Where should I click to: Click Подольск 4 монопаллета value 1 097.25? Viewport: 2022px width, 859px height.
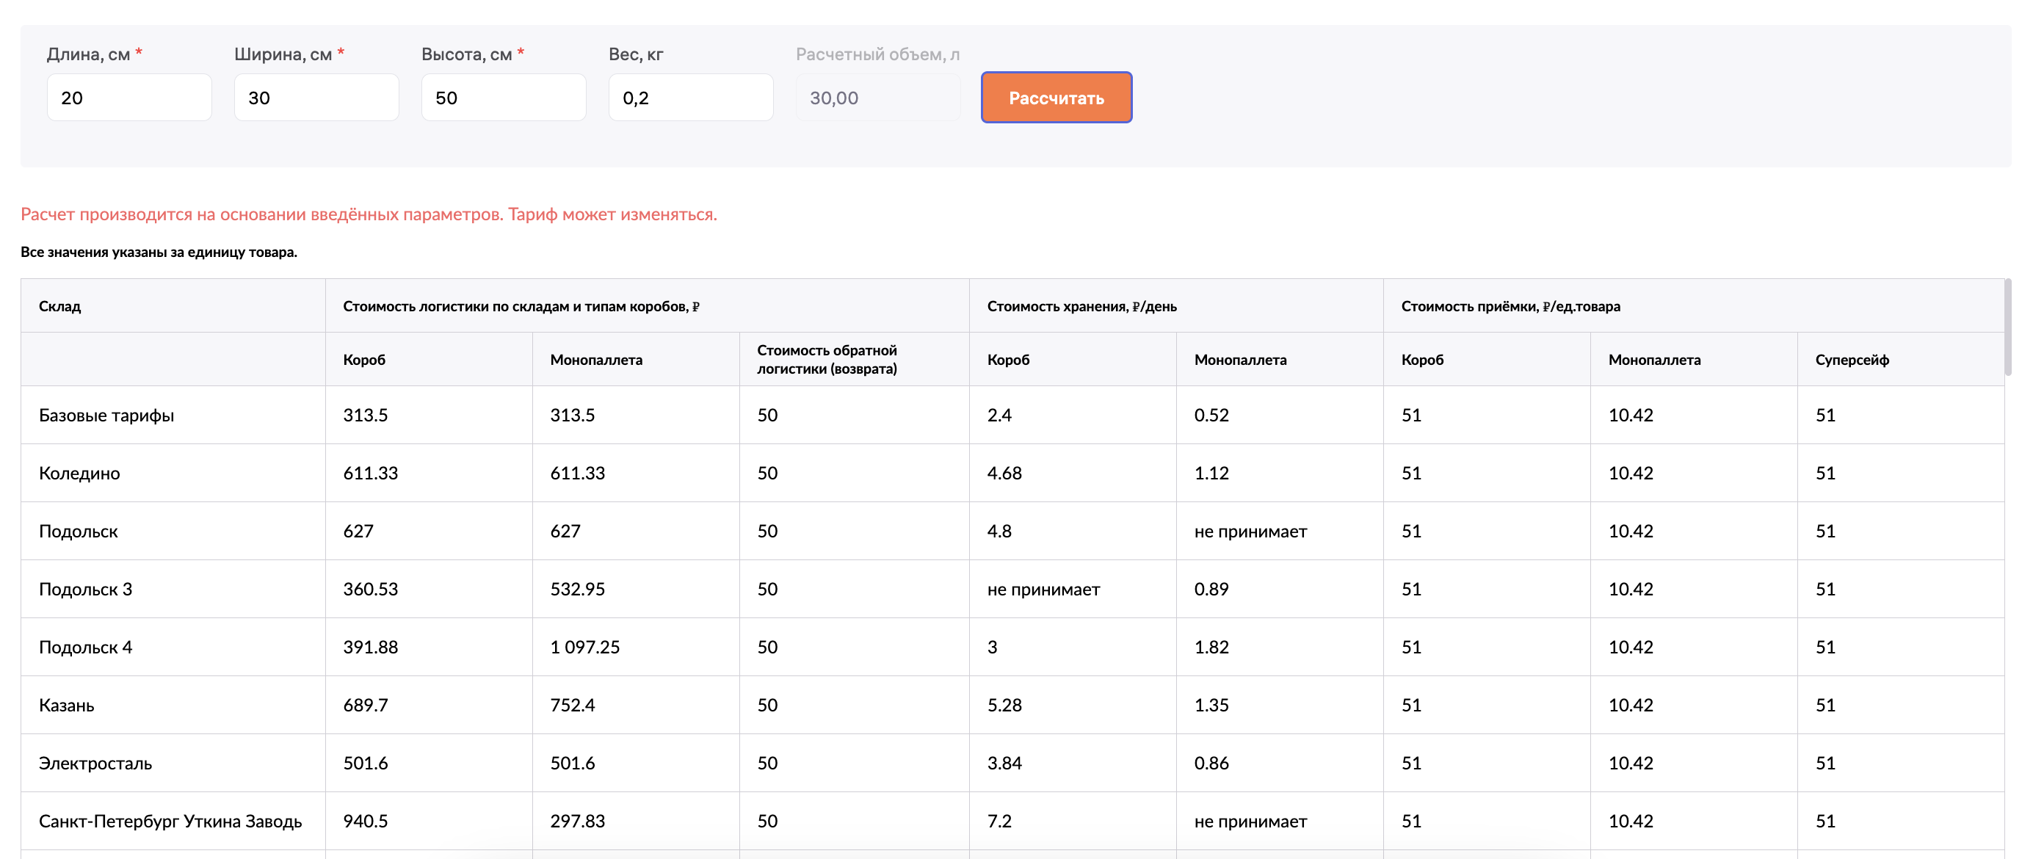(584, 647)
